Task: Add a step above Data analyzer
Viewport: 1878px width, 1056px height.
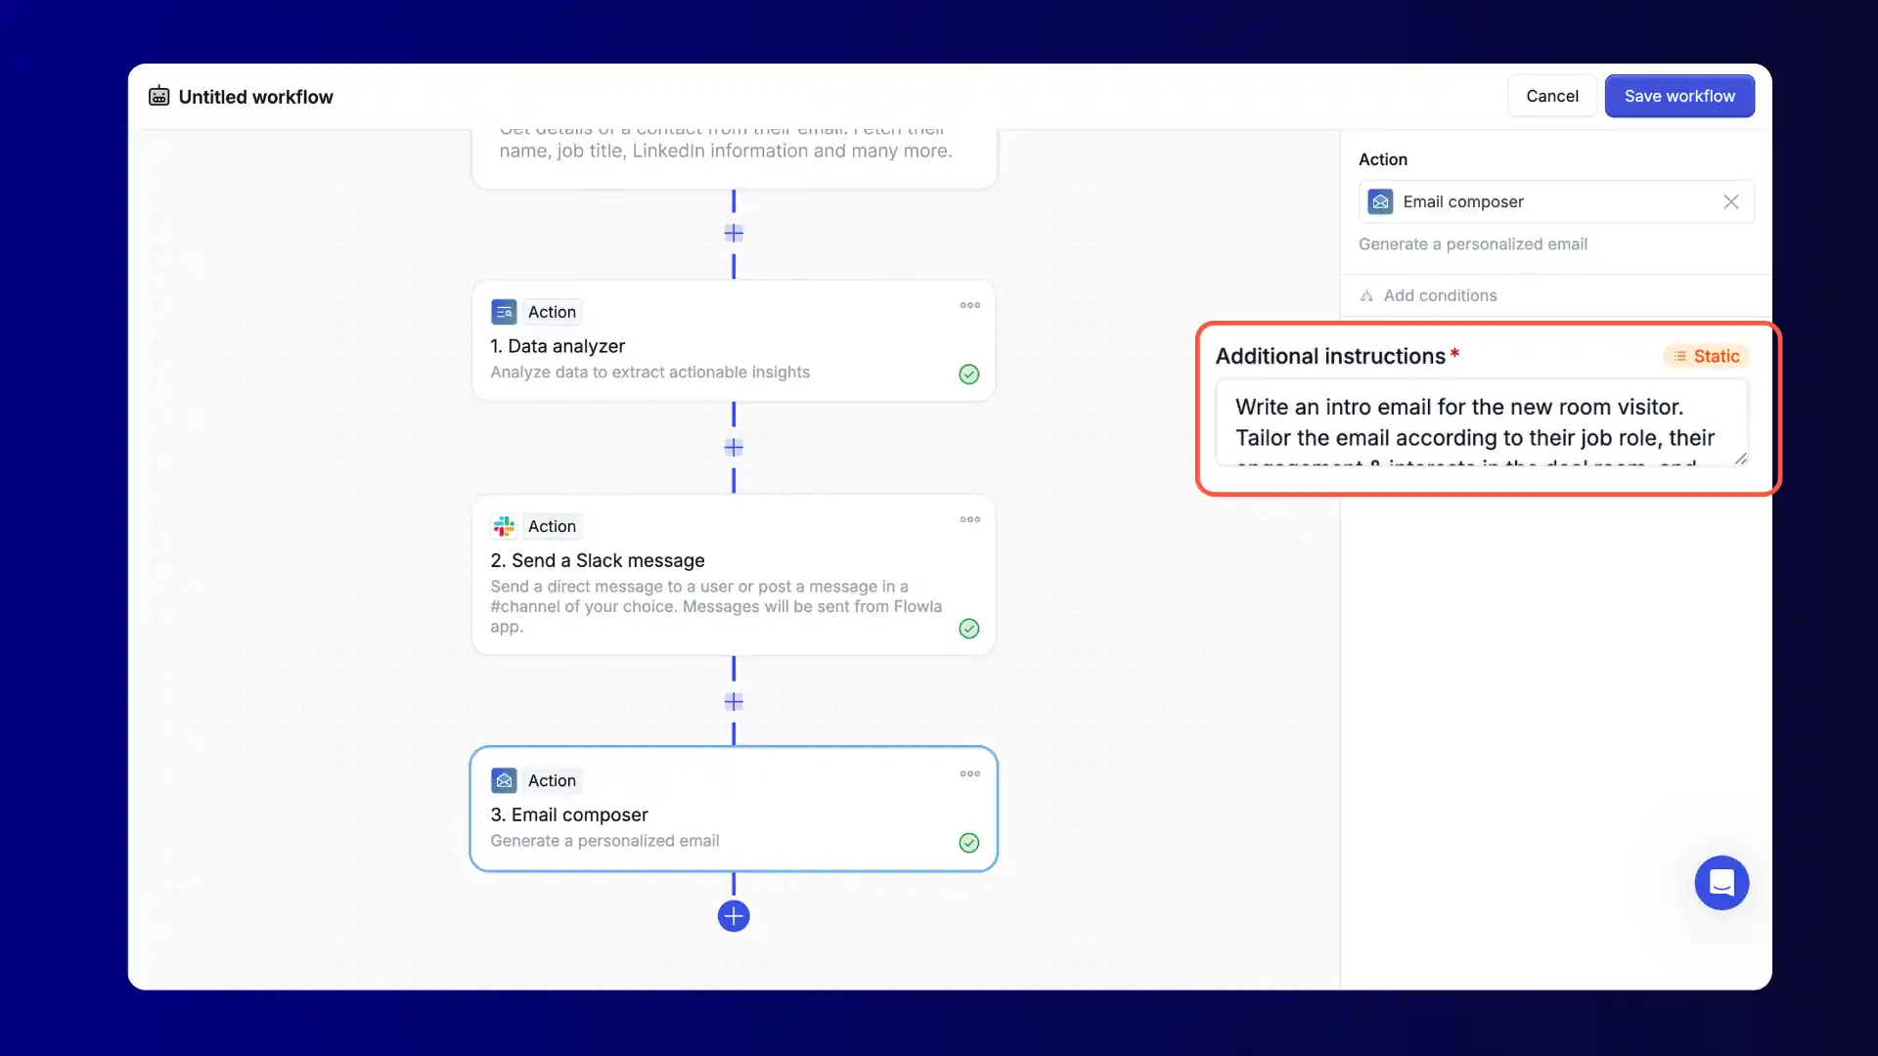Action: [x=734, y=234]
